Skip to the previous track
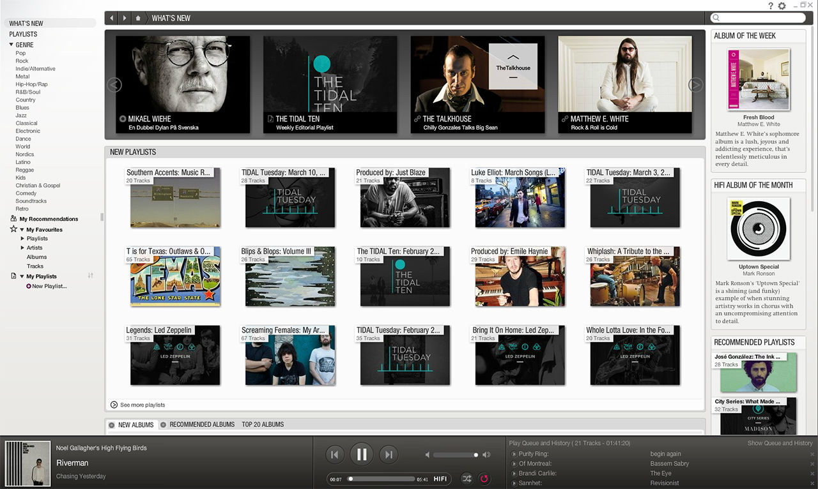The width and height of the screenshot is (818, 489). tap(334, 455)
